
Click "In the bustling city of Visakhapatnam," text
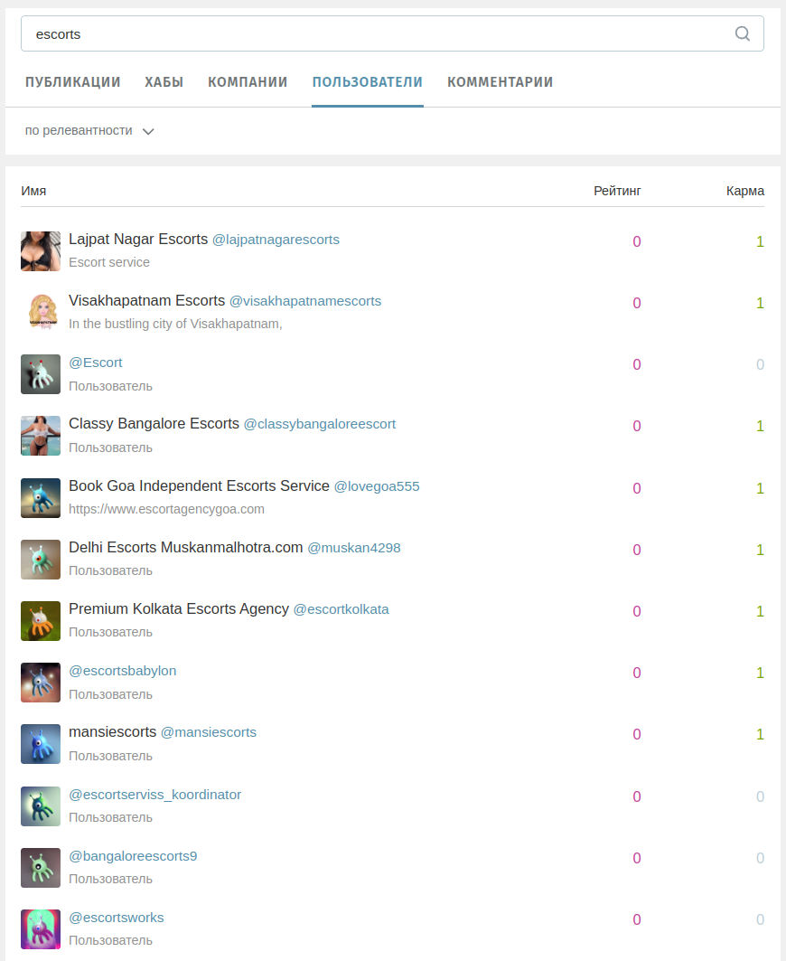click(175, 324)
